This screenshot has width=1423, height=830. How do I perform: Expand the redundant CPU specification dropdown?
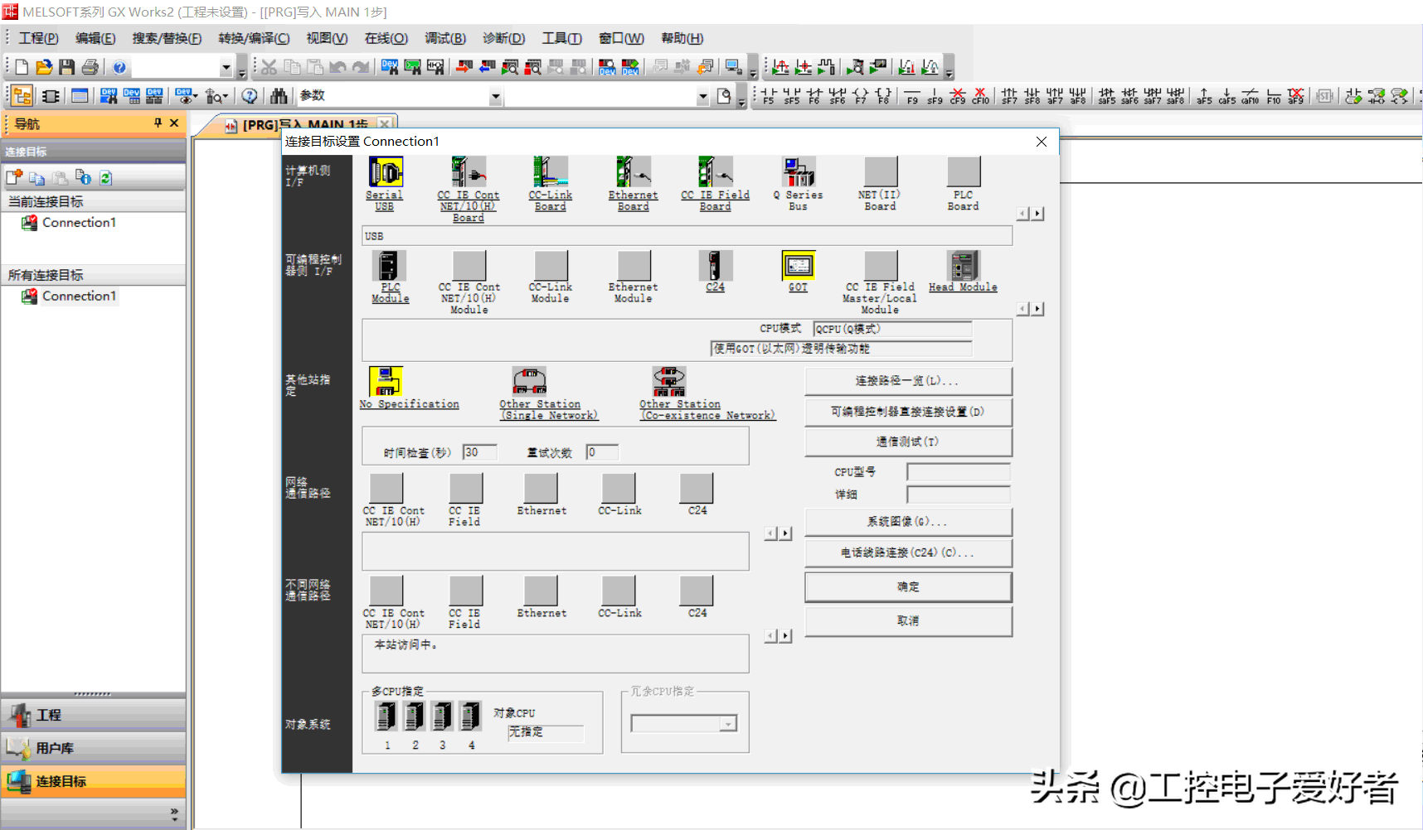[x=727, y=725]
